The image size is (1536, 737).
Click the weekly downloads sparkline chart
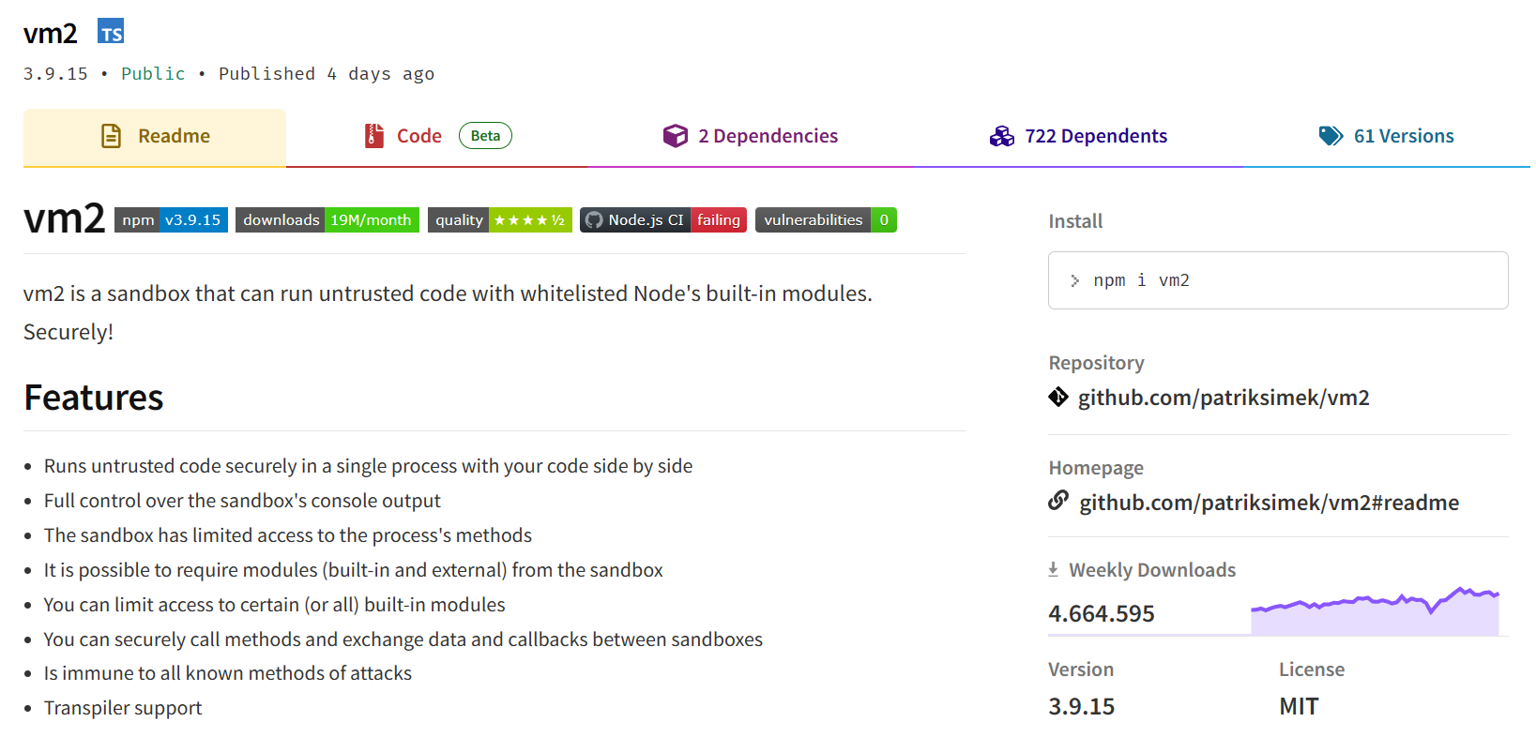pyautogui.click(x=1374, y=613)
